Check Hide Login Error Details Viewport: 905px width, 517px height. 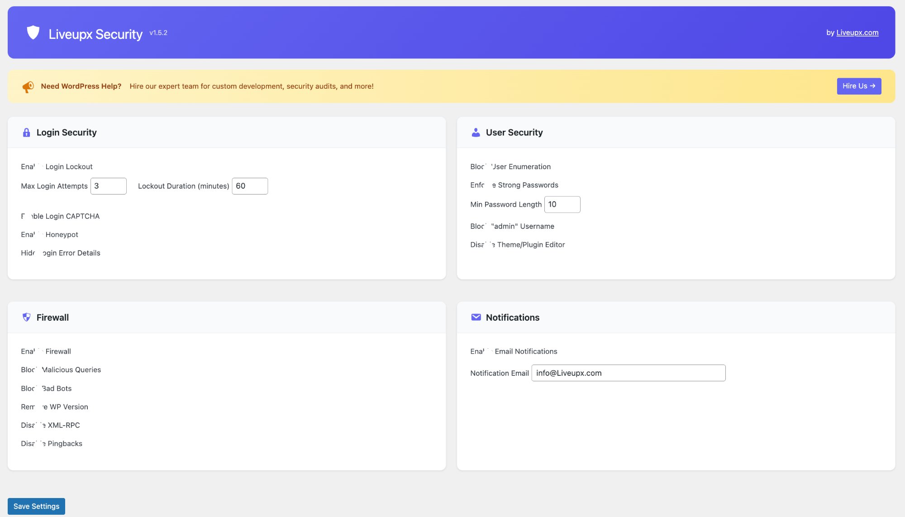pyautogui.click(x=40, y=253)
